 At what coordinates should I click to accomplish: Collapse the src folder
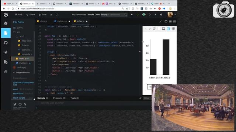point(17,32)
